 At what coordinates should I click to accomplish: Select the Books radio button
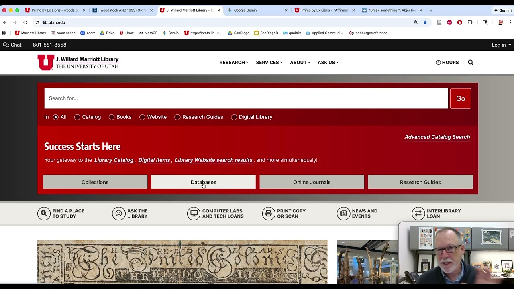(x=112, y=117)
